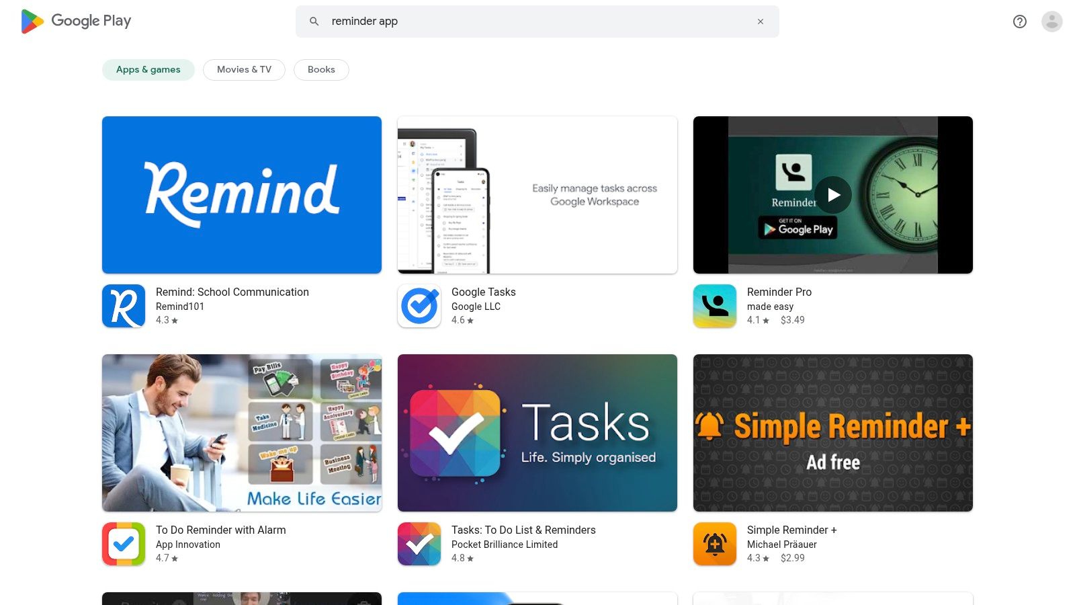1075x605 pixels.
Task: Click the To Do Reminder app icon
Action: (x=124, y=544)
